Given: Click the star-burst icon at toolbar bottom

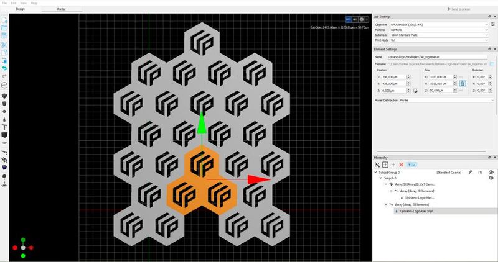Looking at the screenshot, I should click(x=4, y=184).
